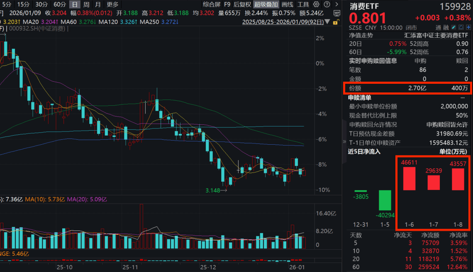Image resolution: width=473 pixels, height=272 pixels.
Task: Click the WP monitor icon
Action: (x=336, y=13)
